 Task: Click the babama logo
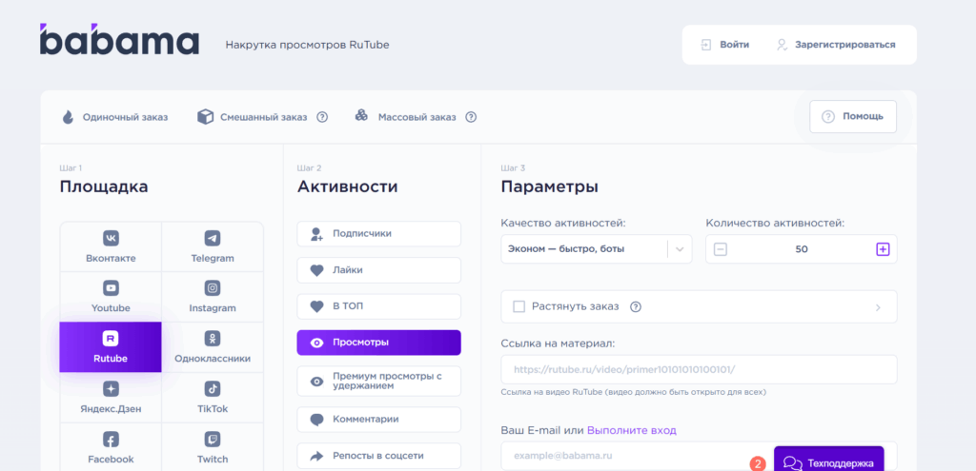(x=119, y=40)
